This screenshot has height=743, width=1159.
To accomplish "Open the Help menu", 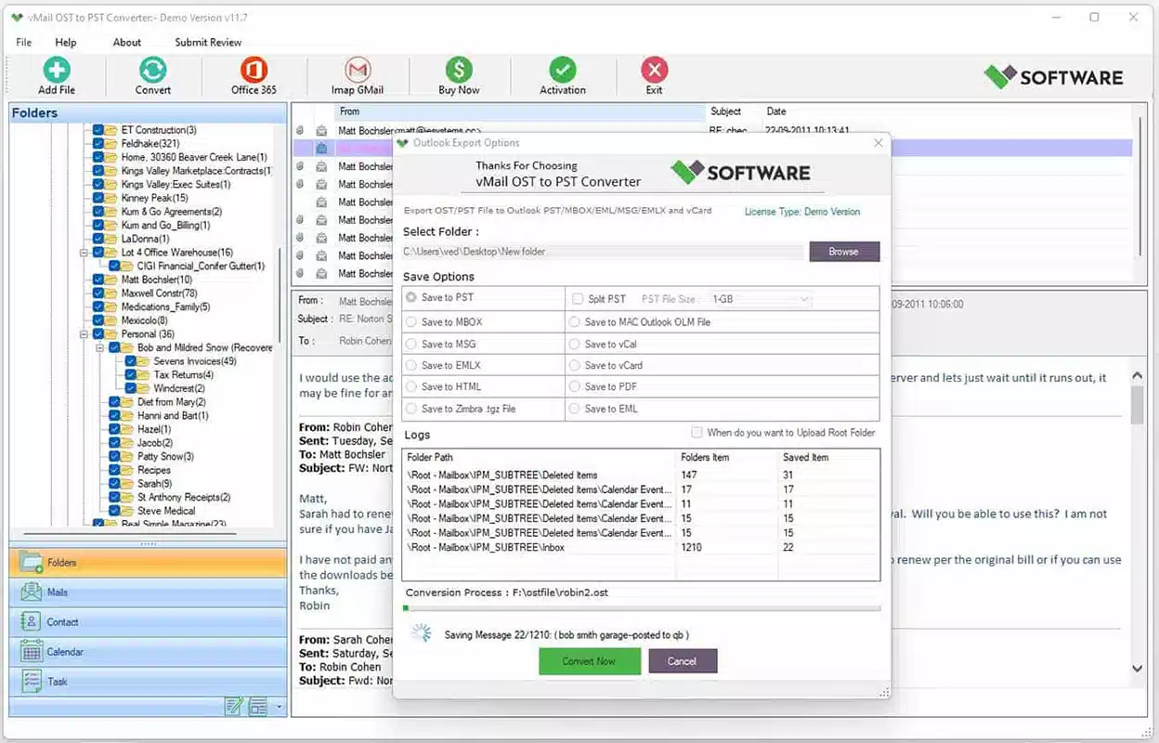I will (66, 42).
